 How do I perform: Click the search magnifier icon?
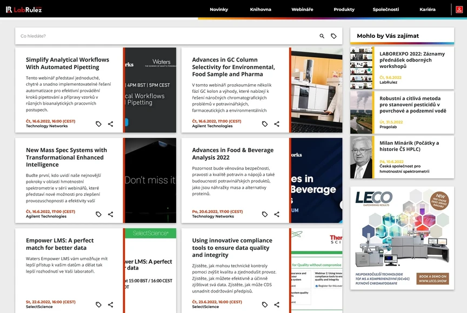(x=321, y=36)
